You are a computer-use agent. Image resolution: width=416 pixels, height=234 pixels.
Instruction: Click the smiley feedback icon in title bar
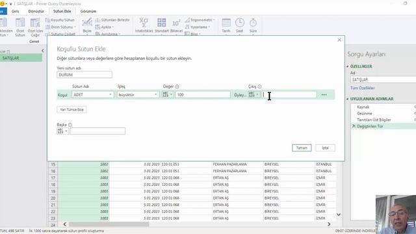[2, 4]
